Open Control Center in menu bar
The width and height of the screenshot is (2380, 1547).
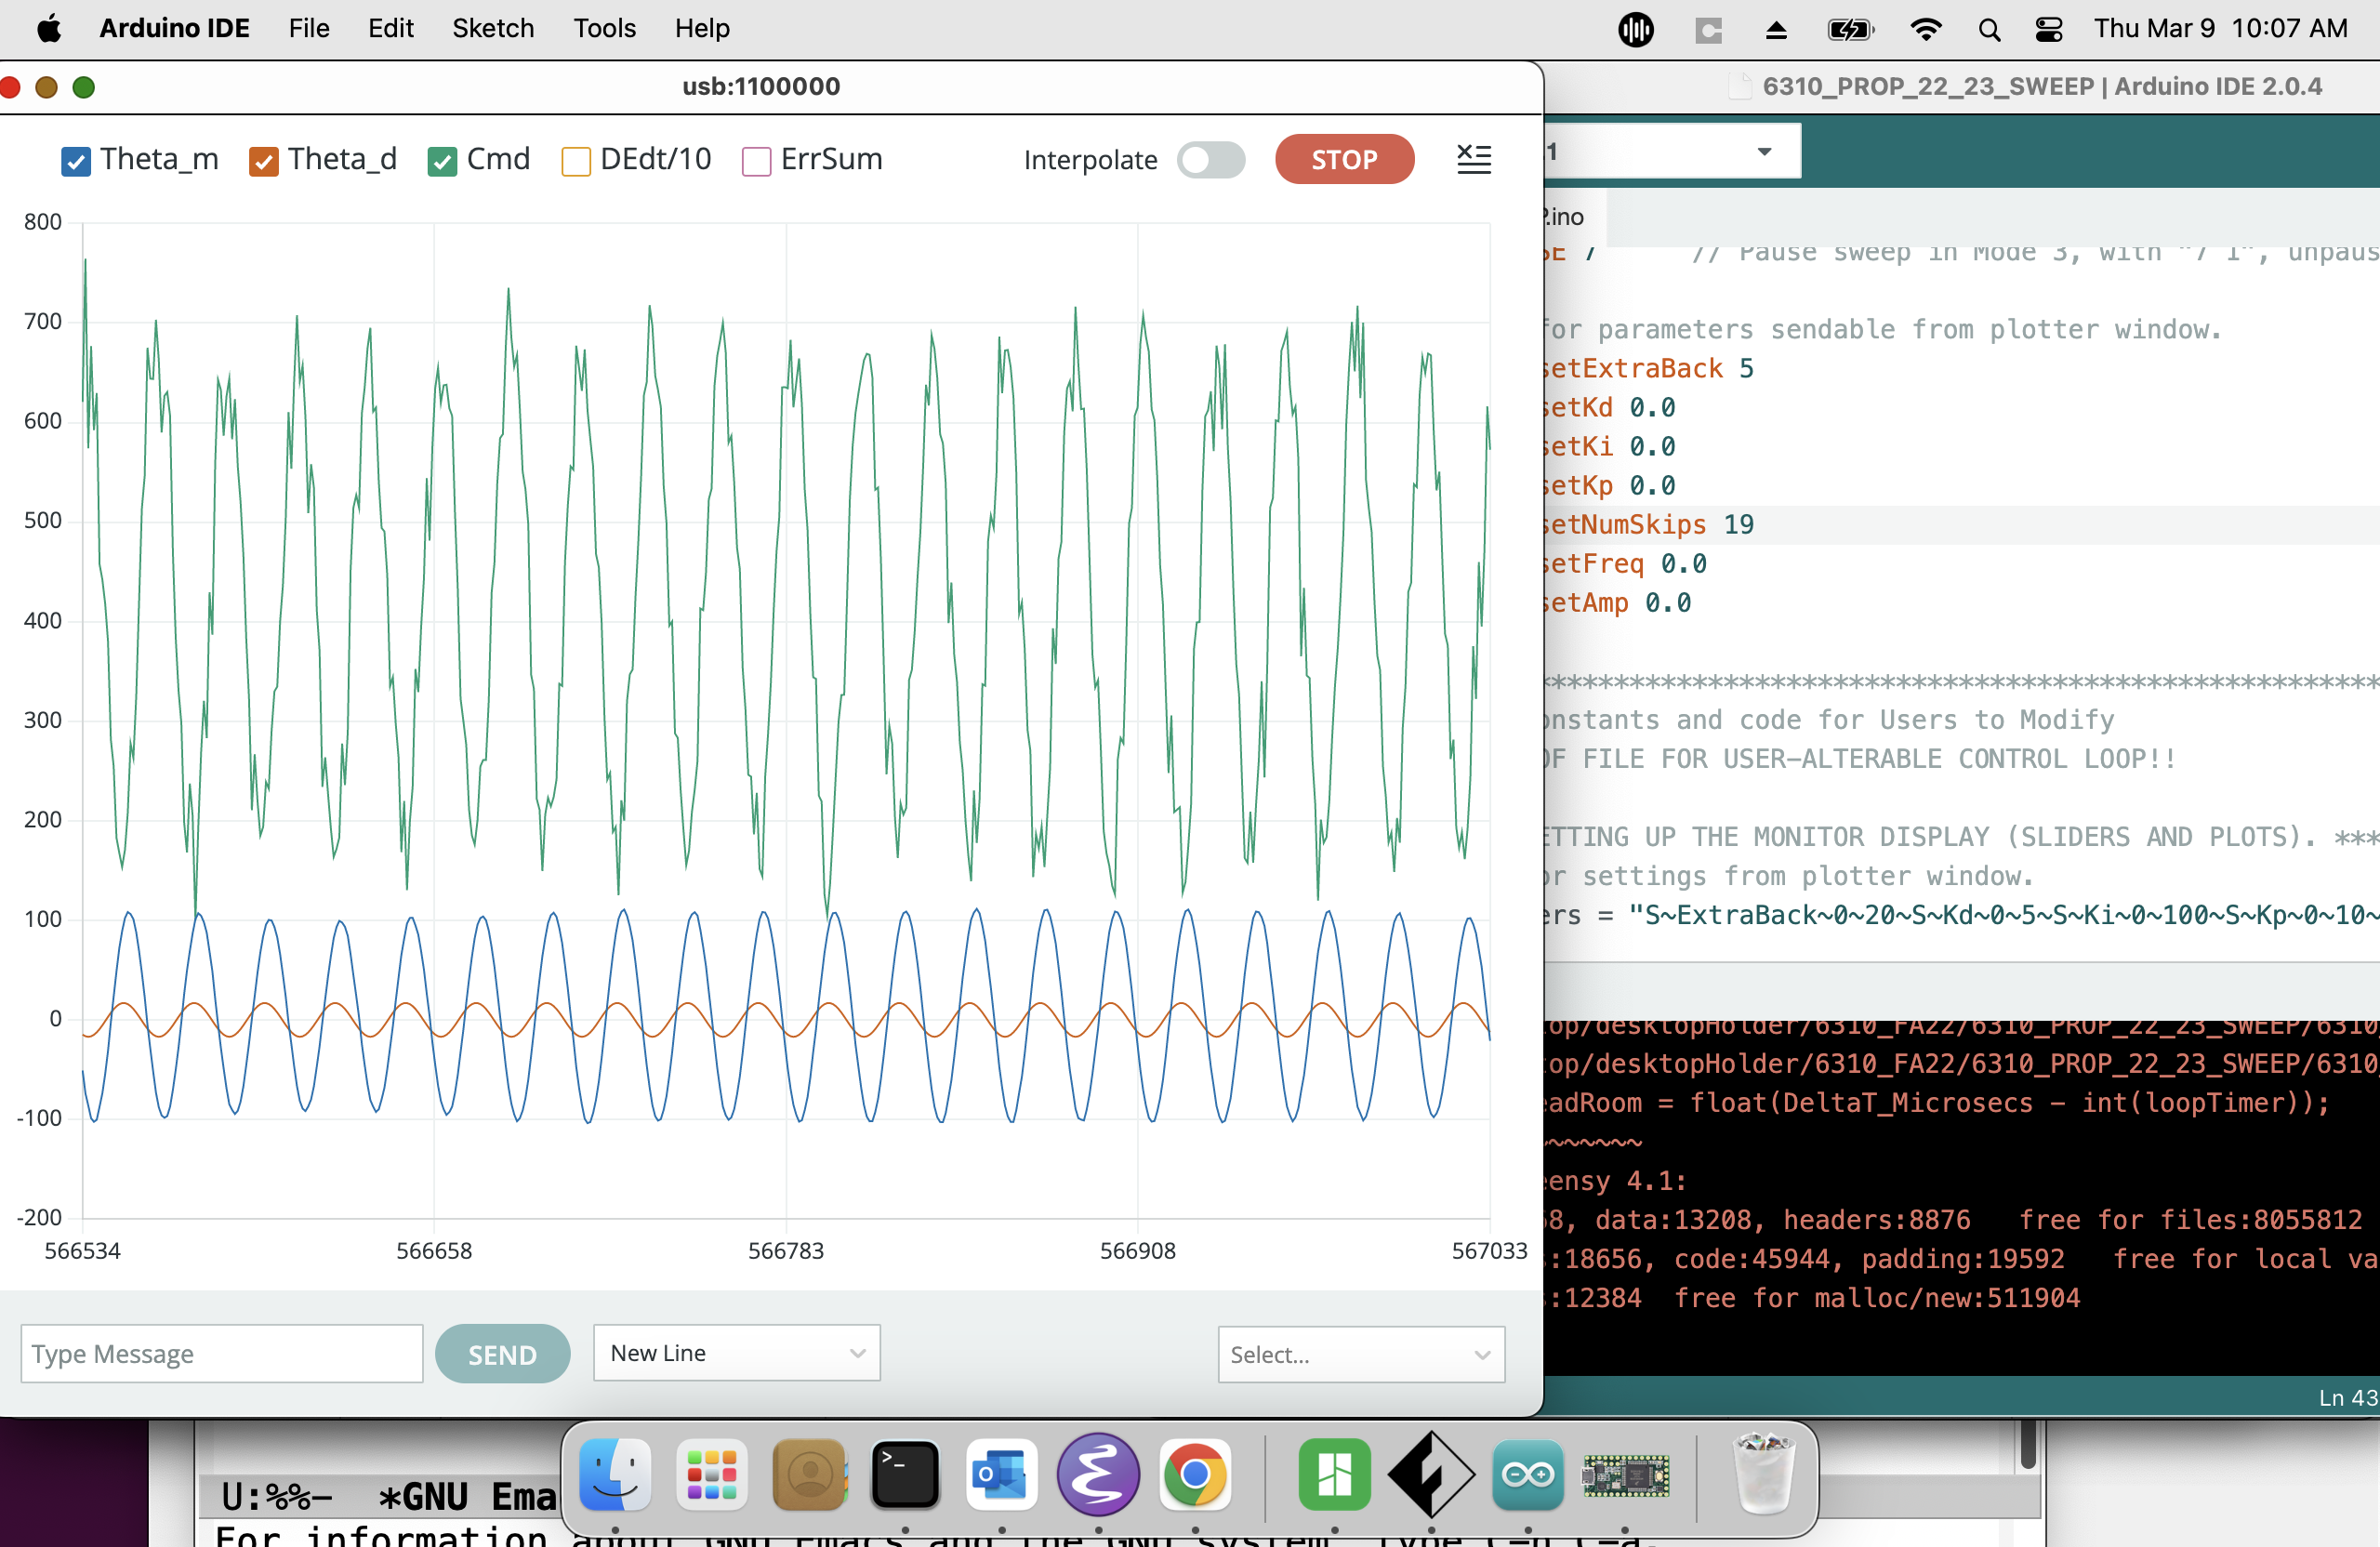[2048, 29]
